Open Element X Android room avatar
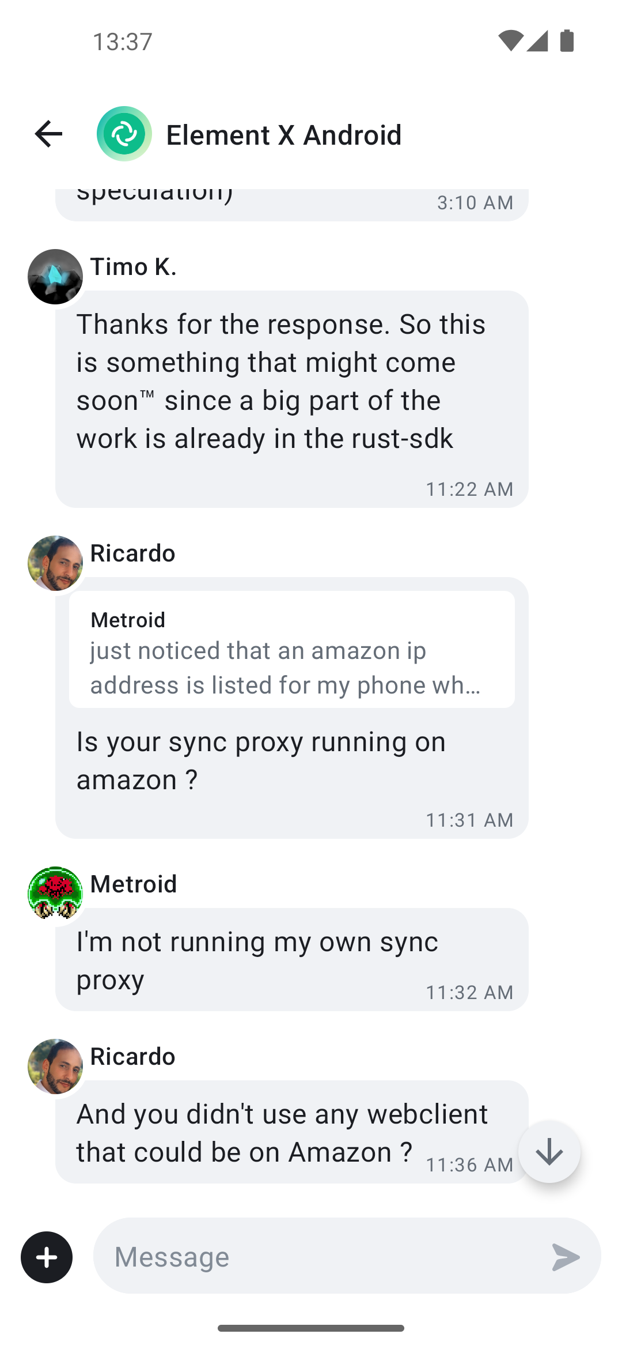 (x=124, y=134)
